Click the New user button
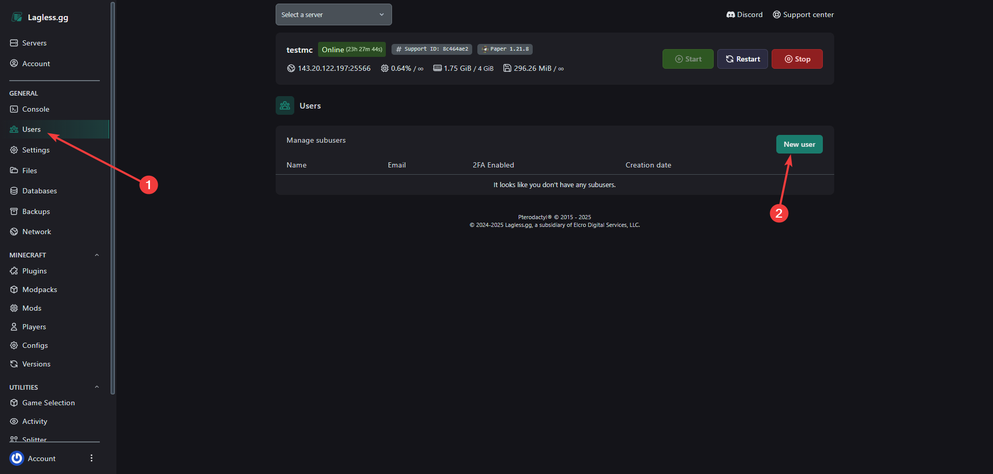Image resolution: width=993 pixels, height=474 pixels. [x=799, y=144]
